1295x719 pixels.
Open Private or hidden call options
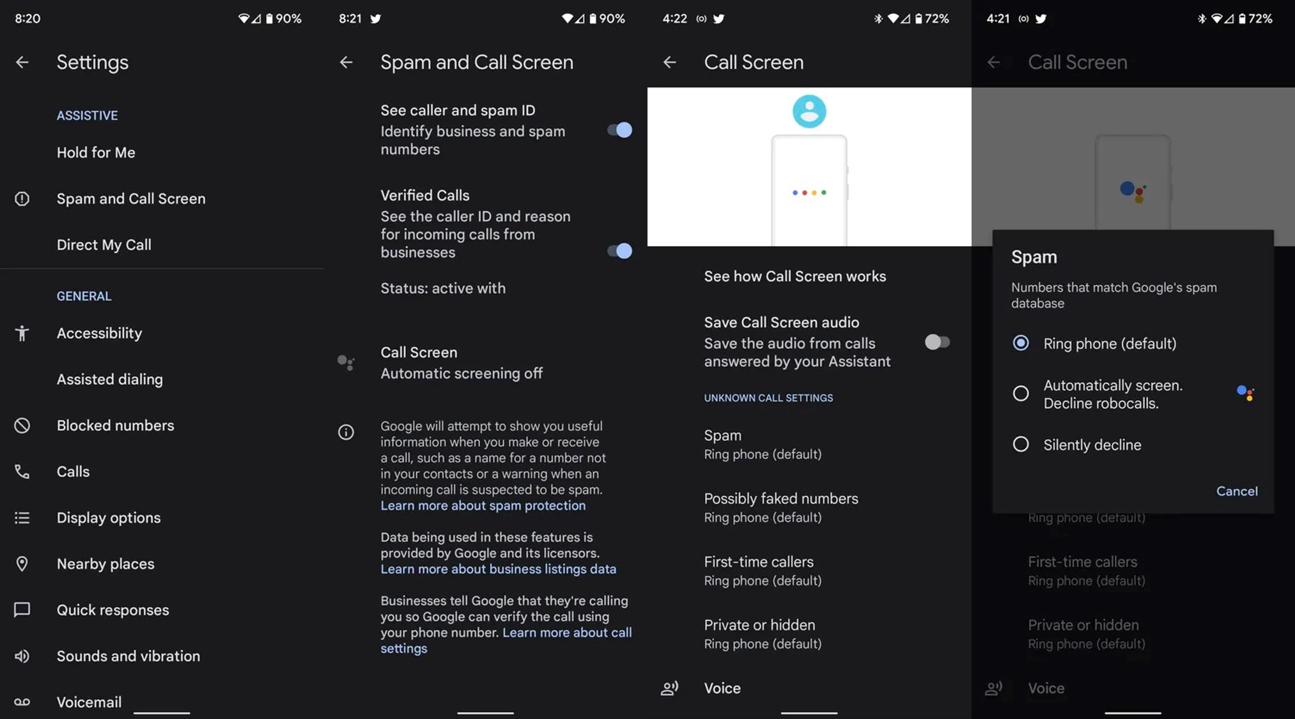(763, 633)
